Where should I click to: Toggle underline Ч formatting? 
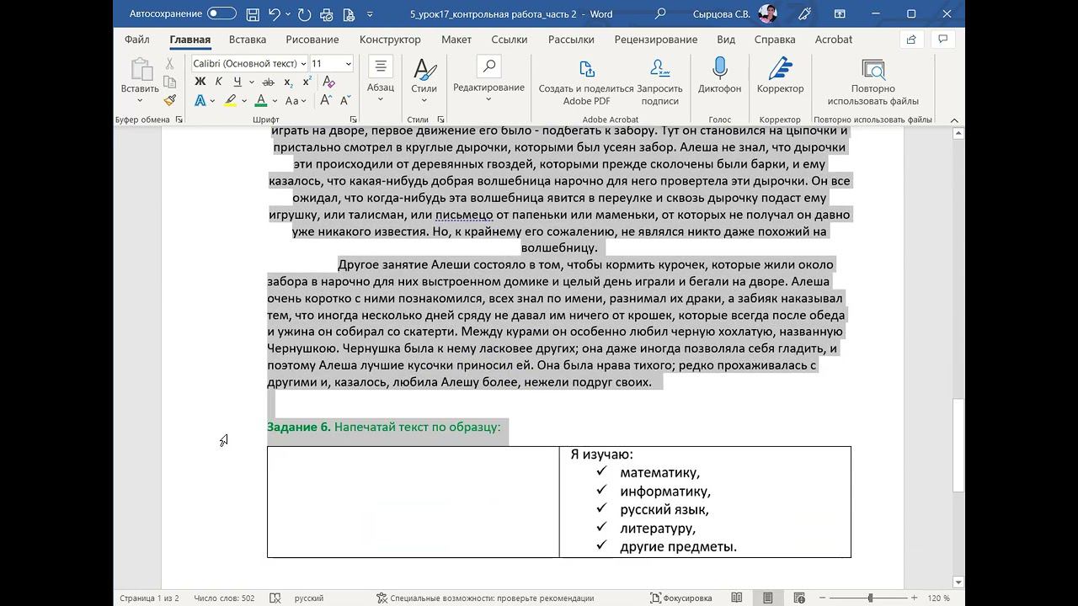tap(237, 82)
